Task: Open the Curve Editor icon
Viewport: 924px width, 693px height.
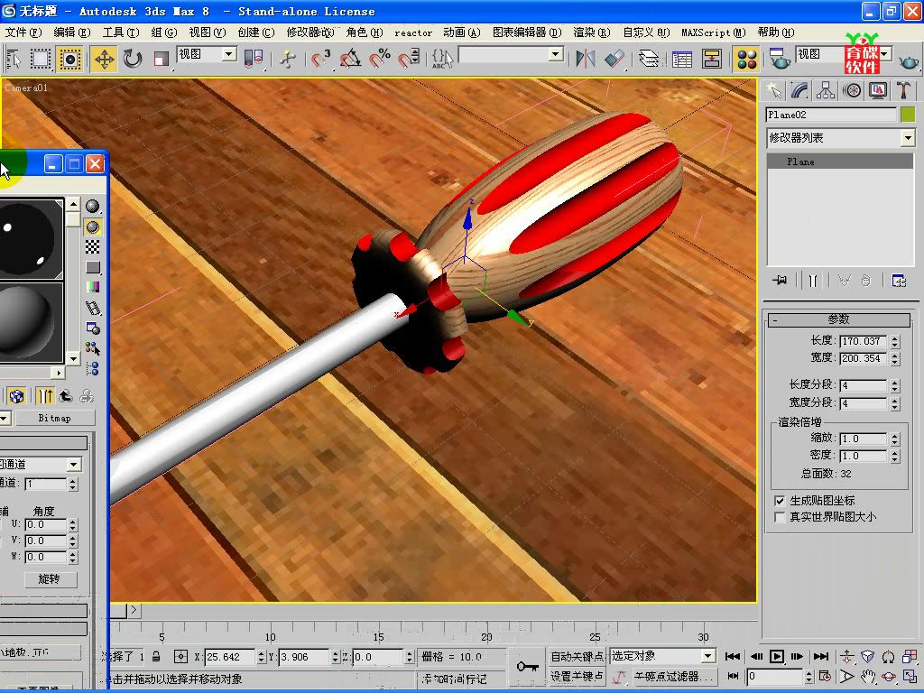Action: (682, 59)
